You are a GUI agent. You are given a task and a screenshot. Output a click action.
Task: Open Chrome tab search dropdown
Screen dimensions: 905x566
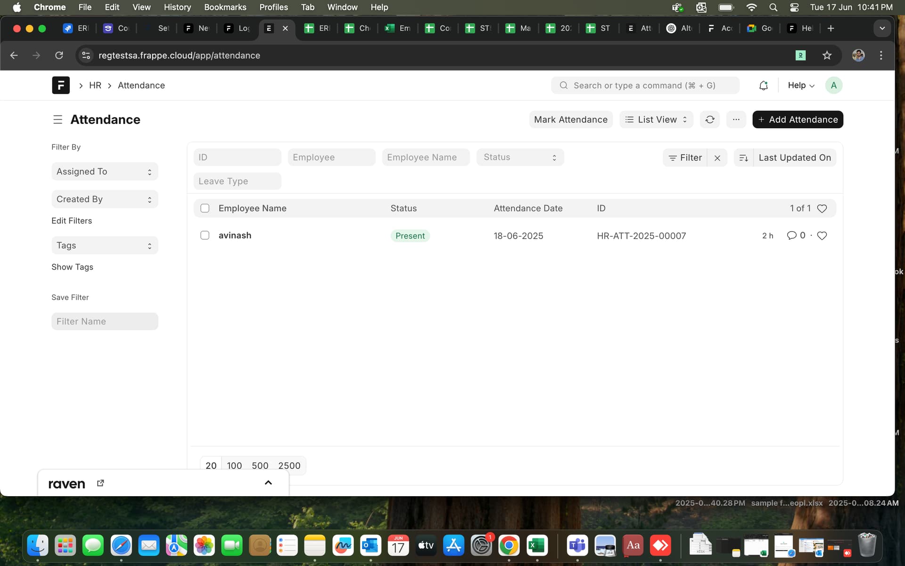click(882, 28)
